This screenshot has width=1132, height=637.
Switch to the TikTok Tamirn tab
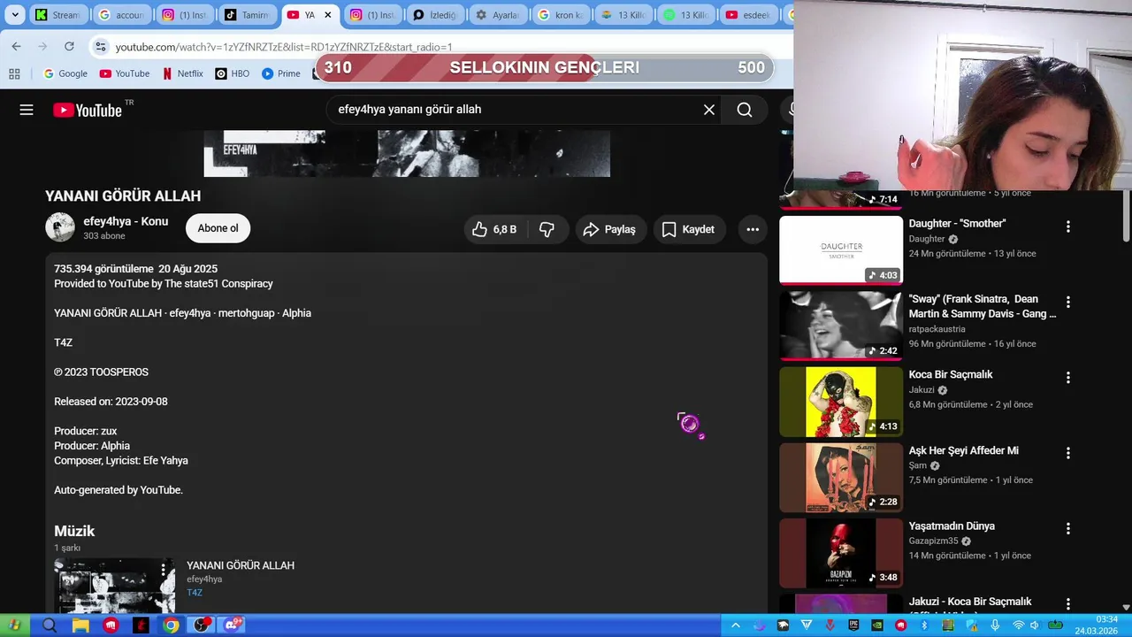coord(248,15)
